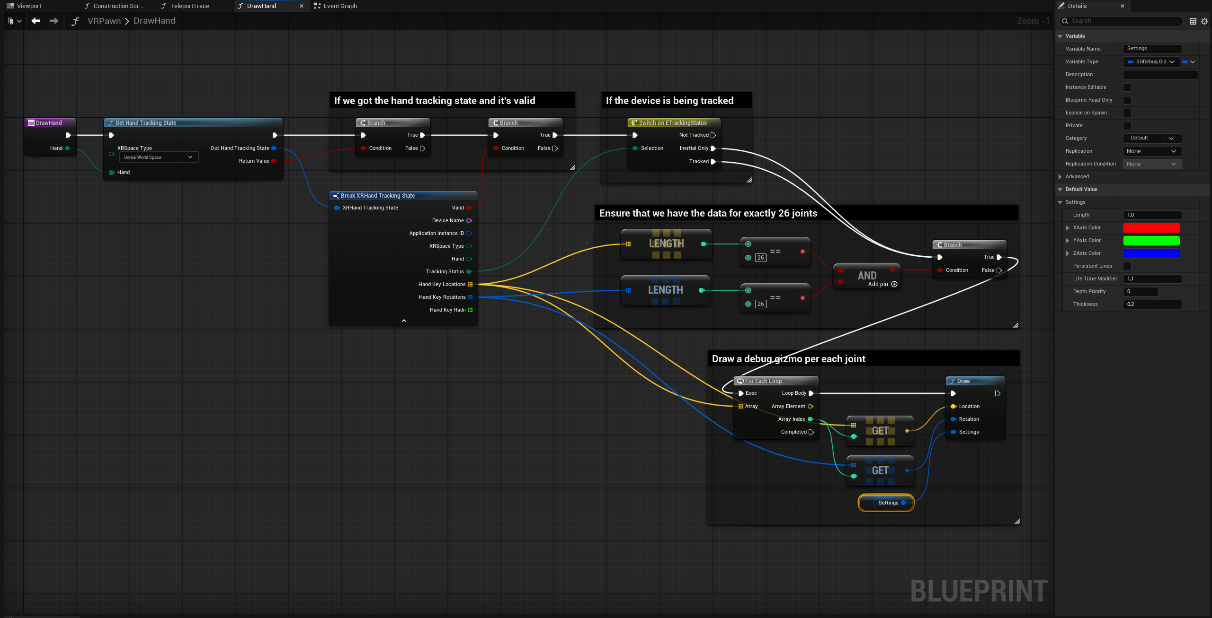
Task: Click the back navigation arrow in the blueprint toolbar
Action: 36,21
